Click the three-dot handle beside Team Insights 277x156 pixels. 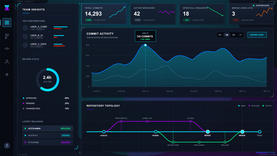tap(16, 7)
